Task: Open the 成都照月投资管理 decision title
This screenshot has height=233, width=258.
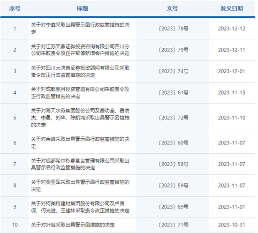Action: tap(80, 93)
